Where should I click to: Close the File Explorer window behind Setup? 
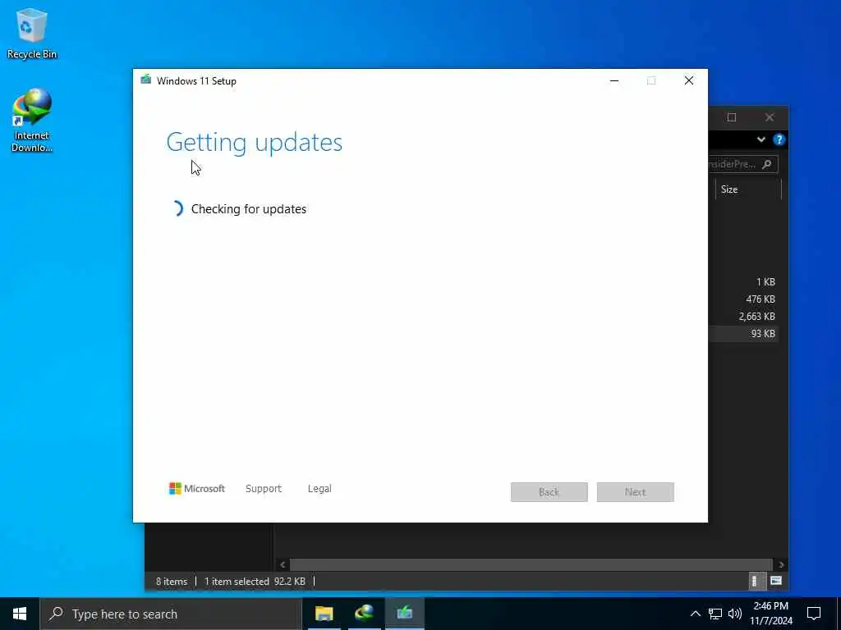pyautogui.click(x=770, y=117)
